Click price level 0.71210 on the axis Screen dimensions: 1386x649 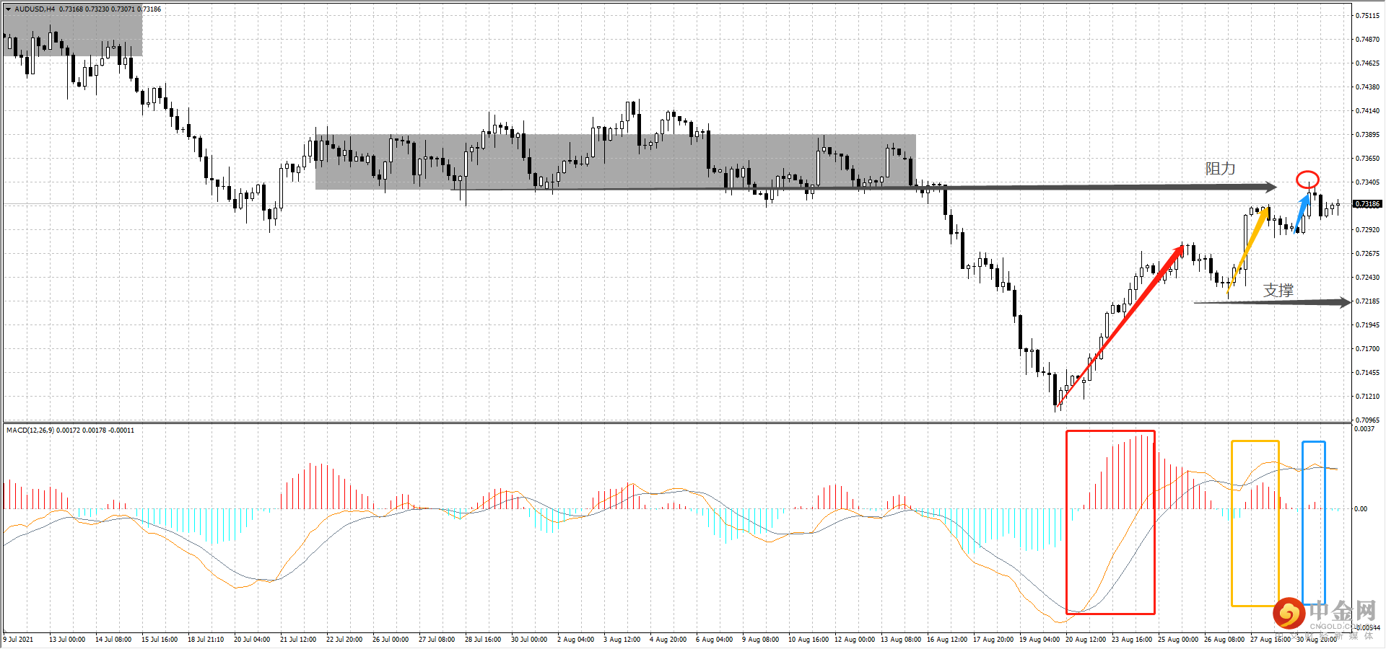(1367, 397)
